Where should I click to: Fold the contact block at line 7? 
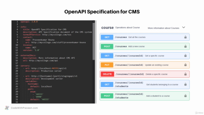click(19, 37)
